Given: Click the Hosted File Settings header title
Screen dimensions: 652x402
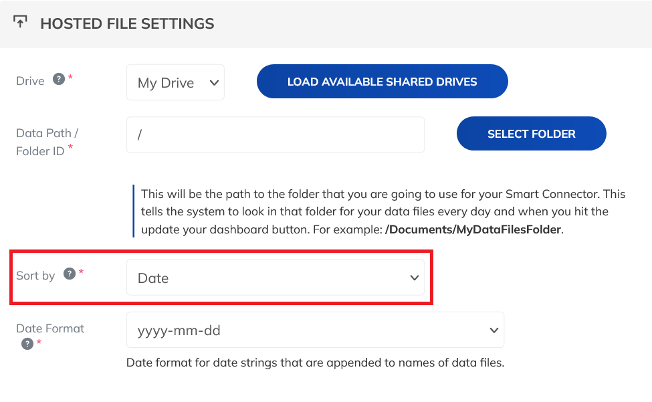Looking at the screenshot, I should coord(127,23).
